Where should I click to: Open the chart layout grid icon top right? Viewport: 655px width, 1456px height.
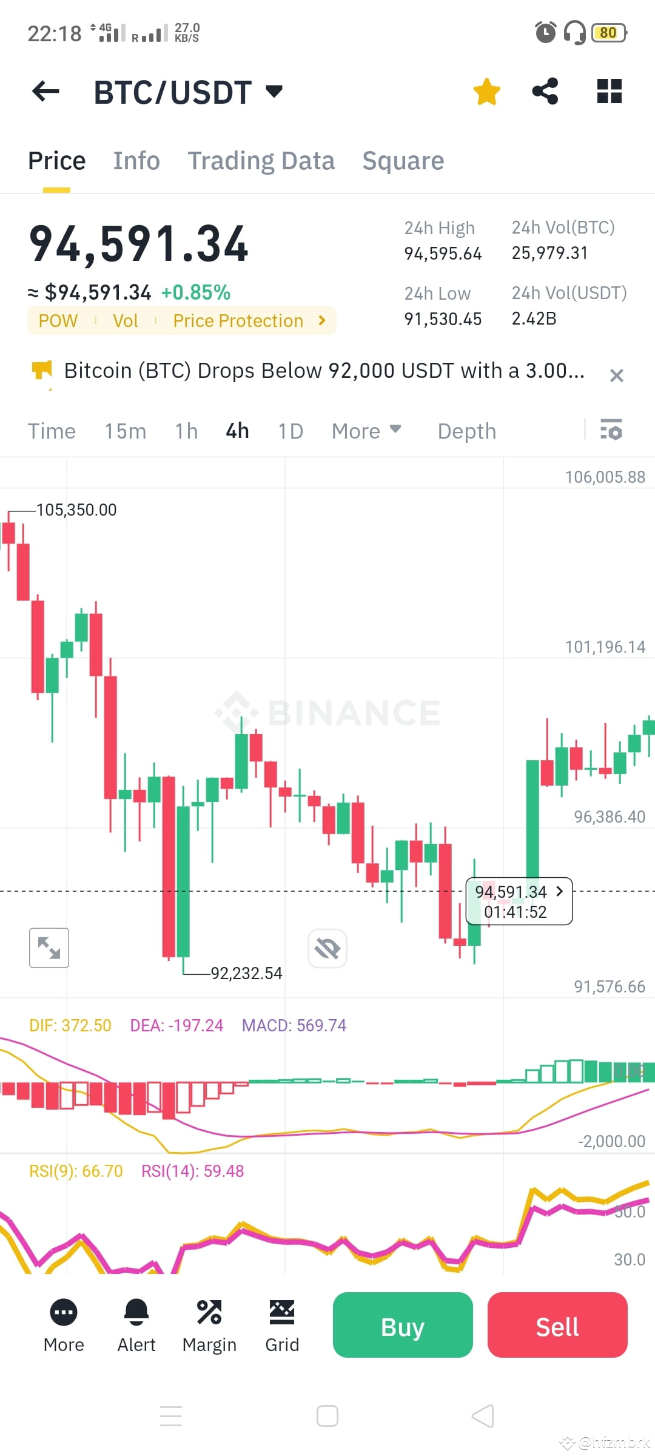click(x=609, y=91)
